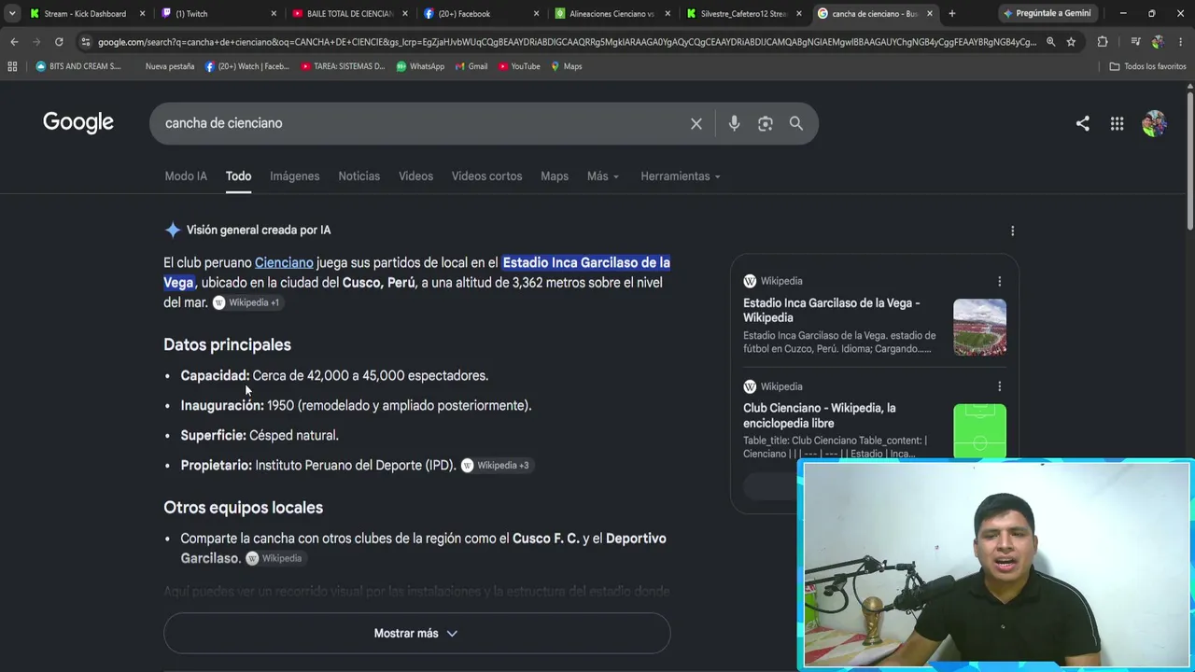Screen dimensions: 1195x672
Task: Expand the Más search filter dropdown
Action: tap(603, 176)
